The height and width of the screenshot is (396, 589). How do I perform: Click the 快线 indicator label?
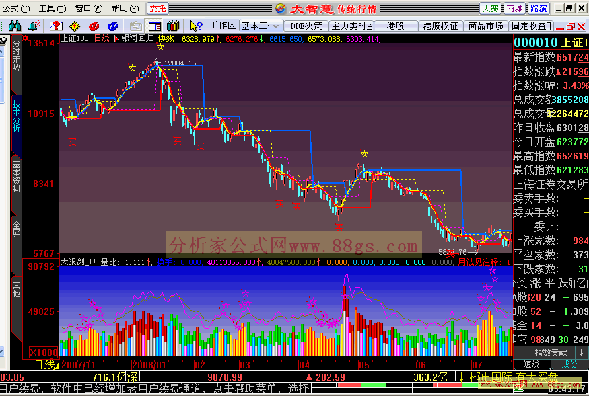[166, 39]
